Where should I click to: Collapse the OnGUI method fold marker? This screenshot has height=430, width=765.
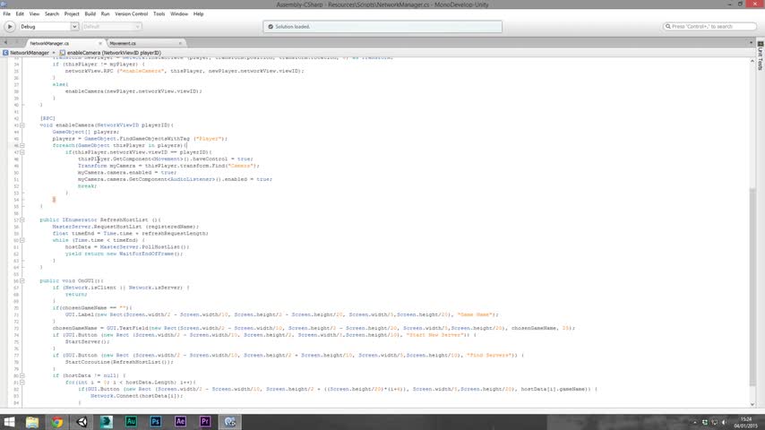click(22, 280)
